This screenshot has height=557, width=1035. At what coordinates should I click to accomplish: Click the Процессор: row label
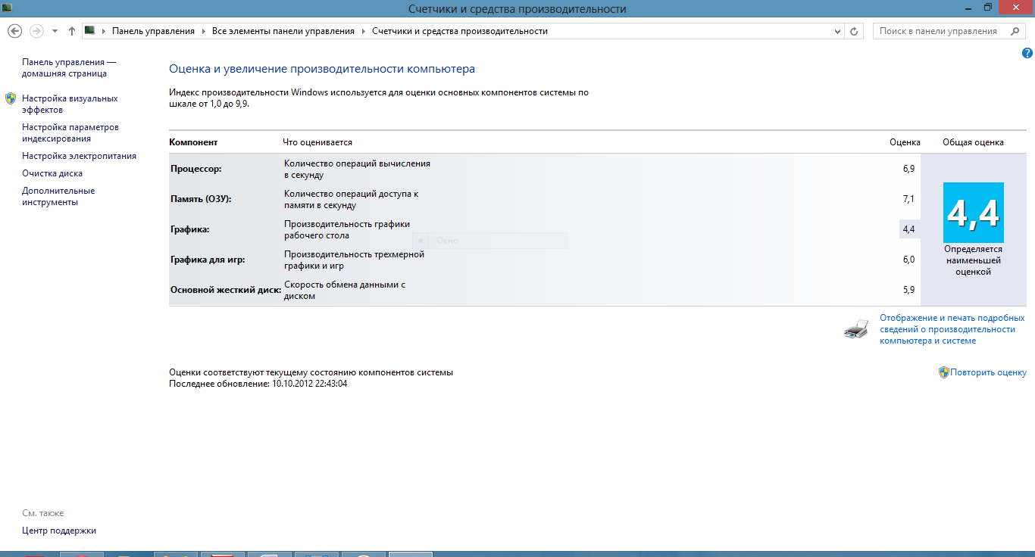(196, 169)
